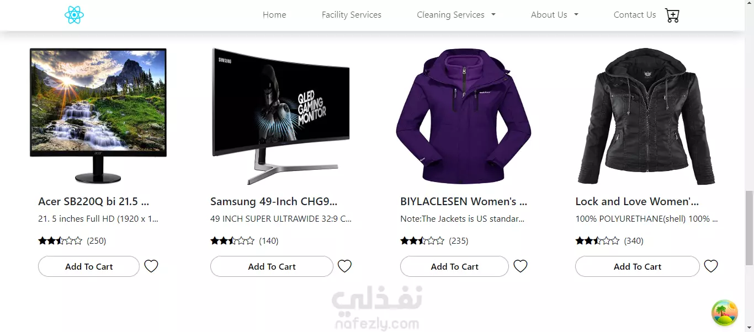Click the round beach icon at bottom right

point(725,313)
